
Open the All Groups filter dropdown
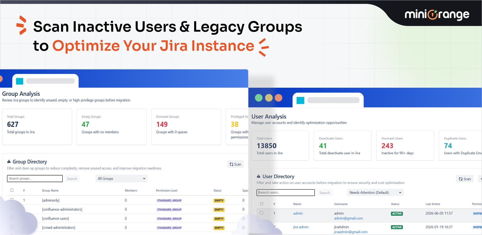pyautogui.click(x=121, y=179)
